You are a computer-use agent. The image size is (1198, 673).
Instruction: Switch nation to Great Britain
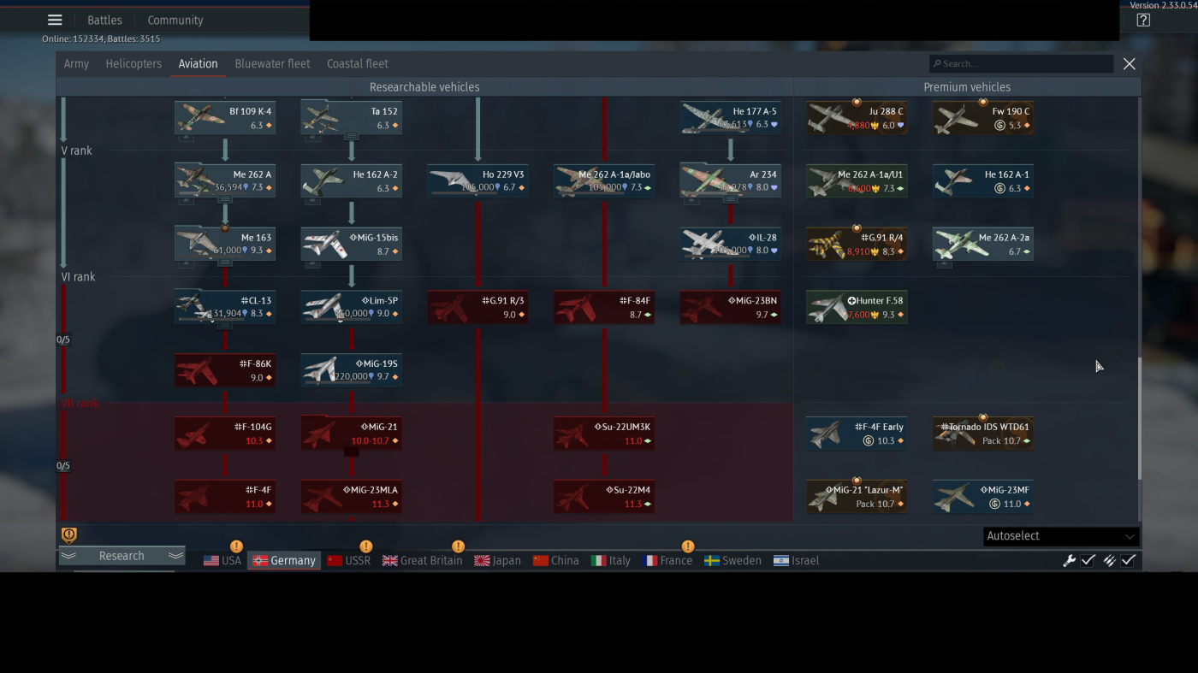pos(422,561)
